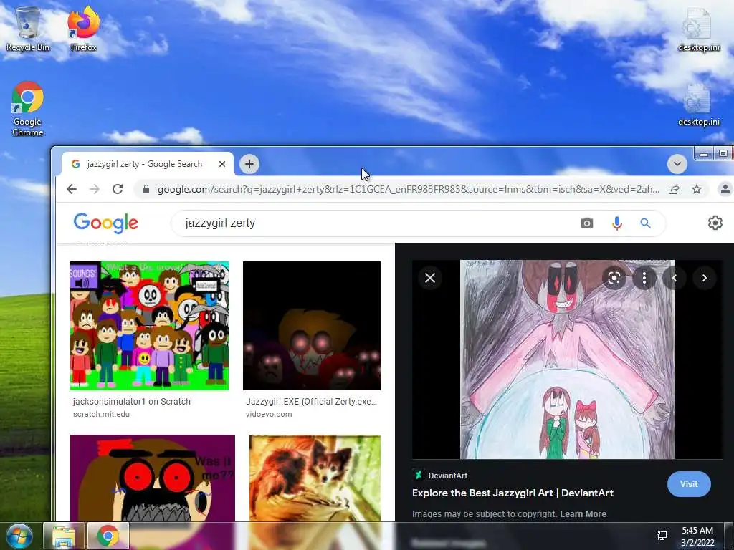
Task: Open Windows Explorer from the taskbar
Action: coord(64,536)
